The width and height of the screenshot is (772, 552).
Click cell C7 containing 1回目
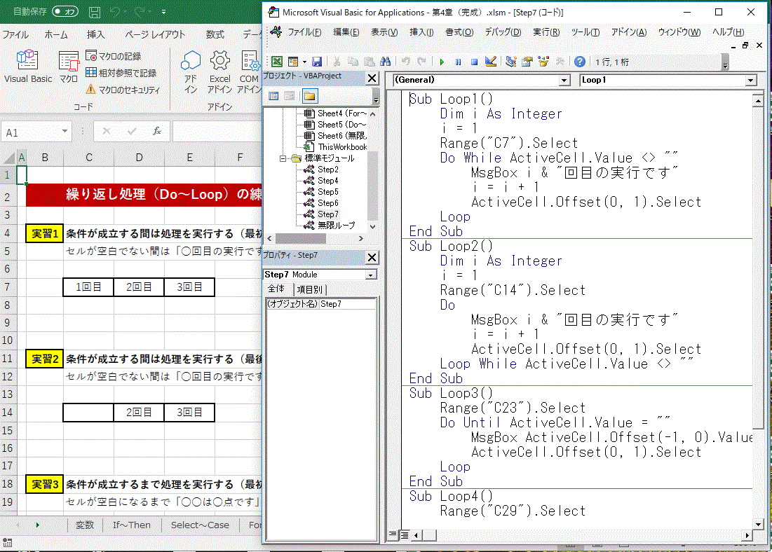click(x=88, y=287)
